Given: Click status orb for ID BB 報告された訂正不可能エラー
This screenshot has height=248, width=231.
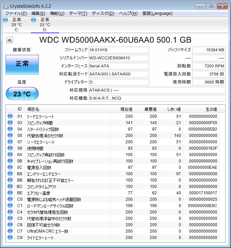Looking at the screenshot, I should tap(10, 180).
